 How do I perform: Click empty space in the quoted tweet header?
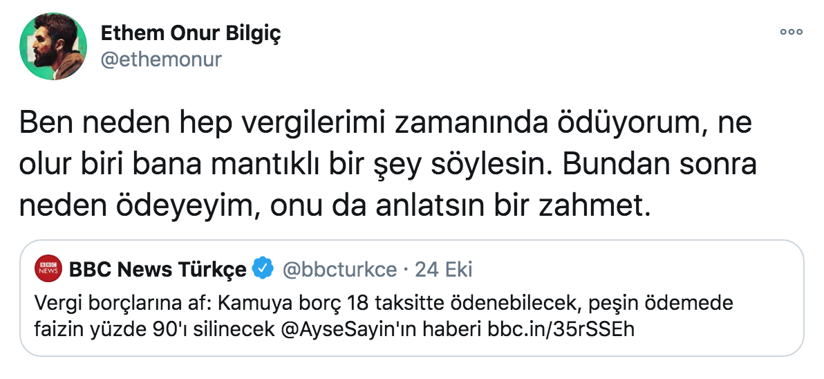click(x=622, y=268)
